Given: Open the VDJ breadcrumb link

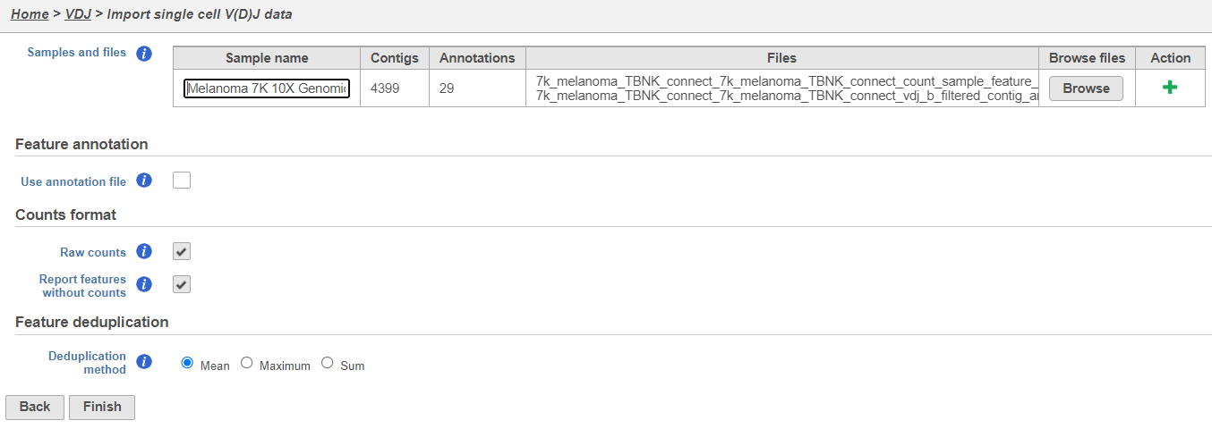Looking at the screenshot, I should pos(78,14).
